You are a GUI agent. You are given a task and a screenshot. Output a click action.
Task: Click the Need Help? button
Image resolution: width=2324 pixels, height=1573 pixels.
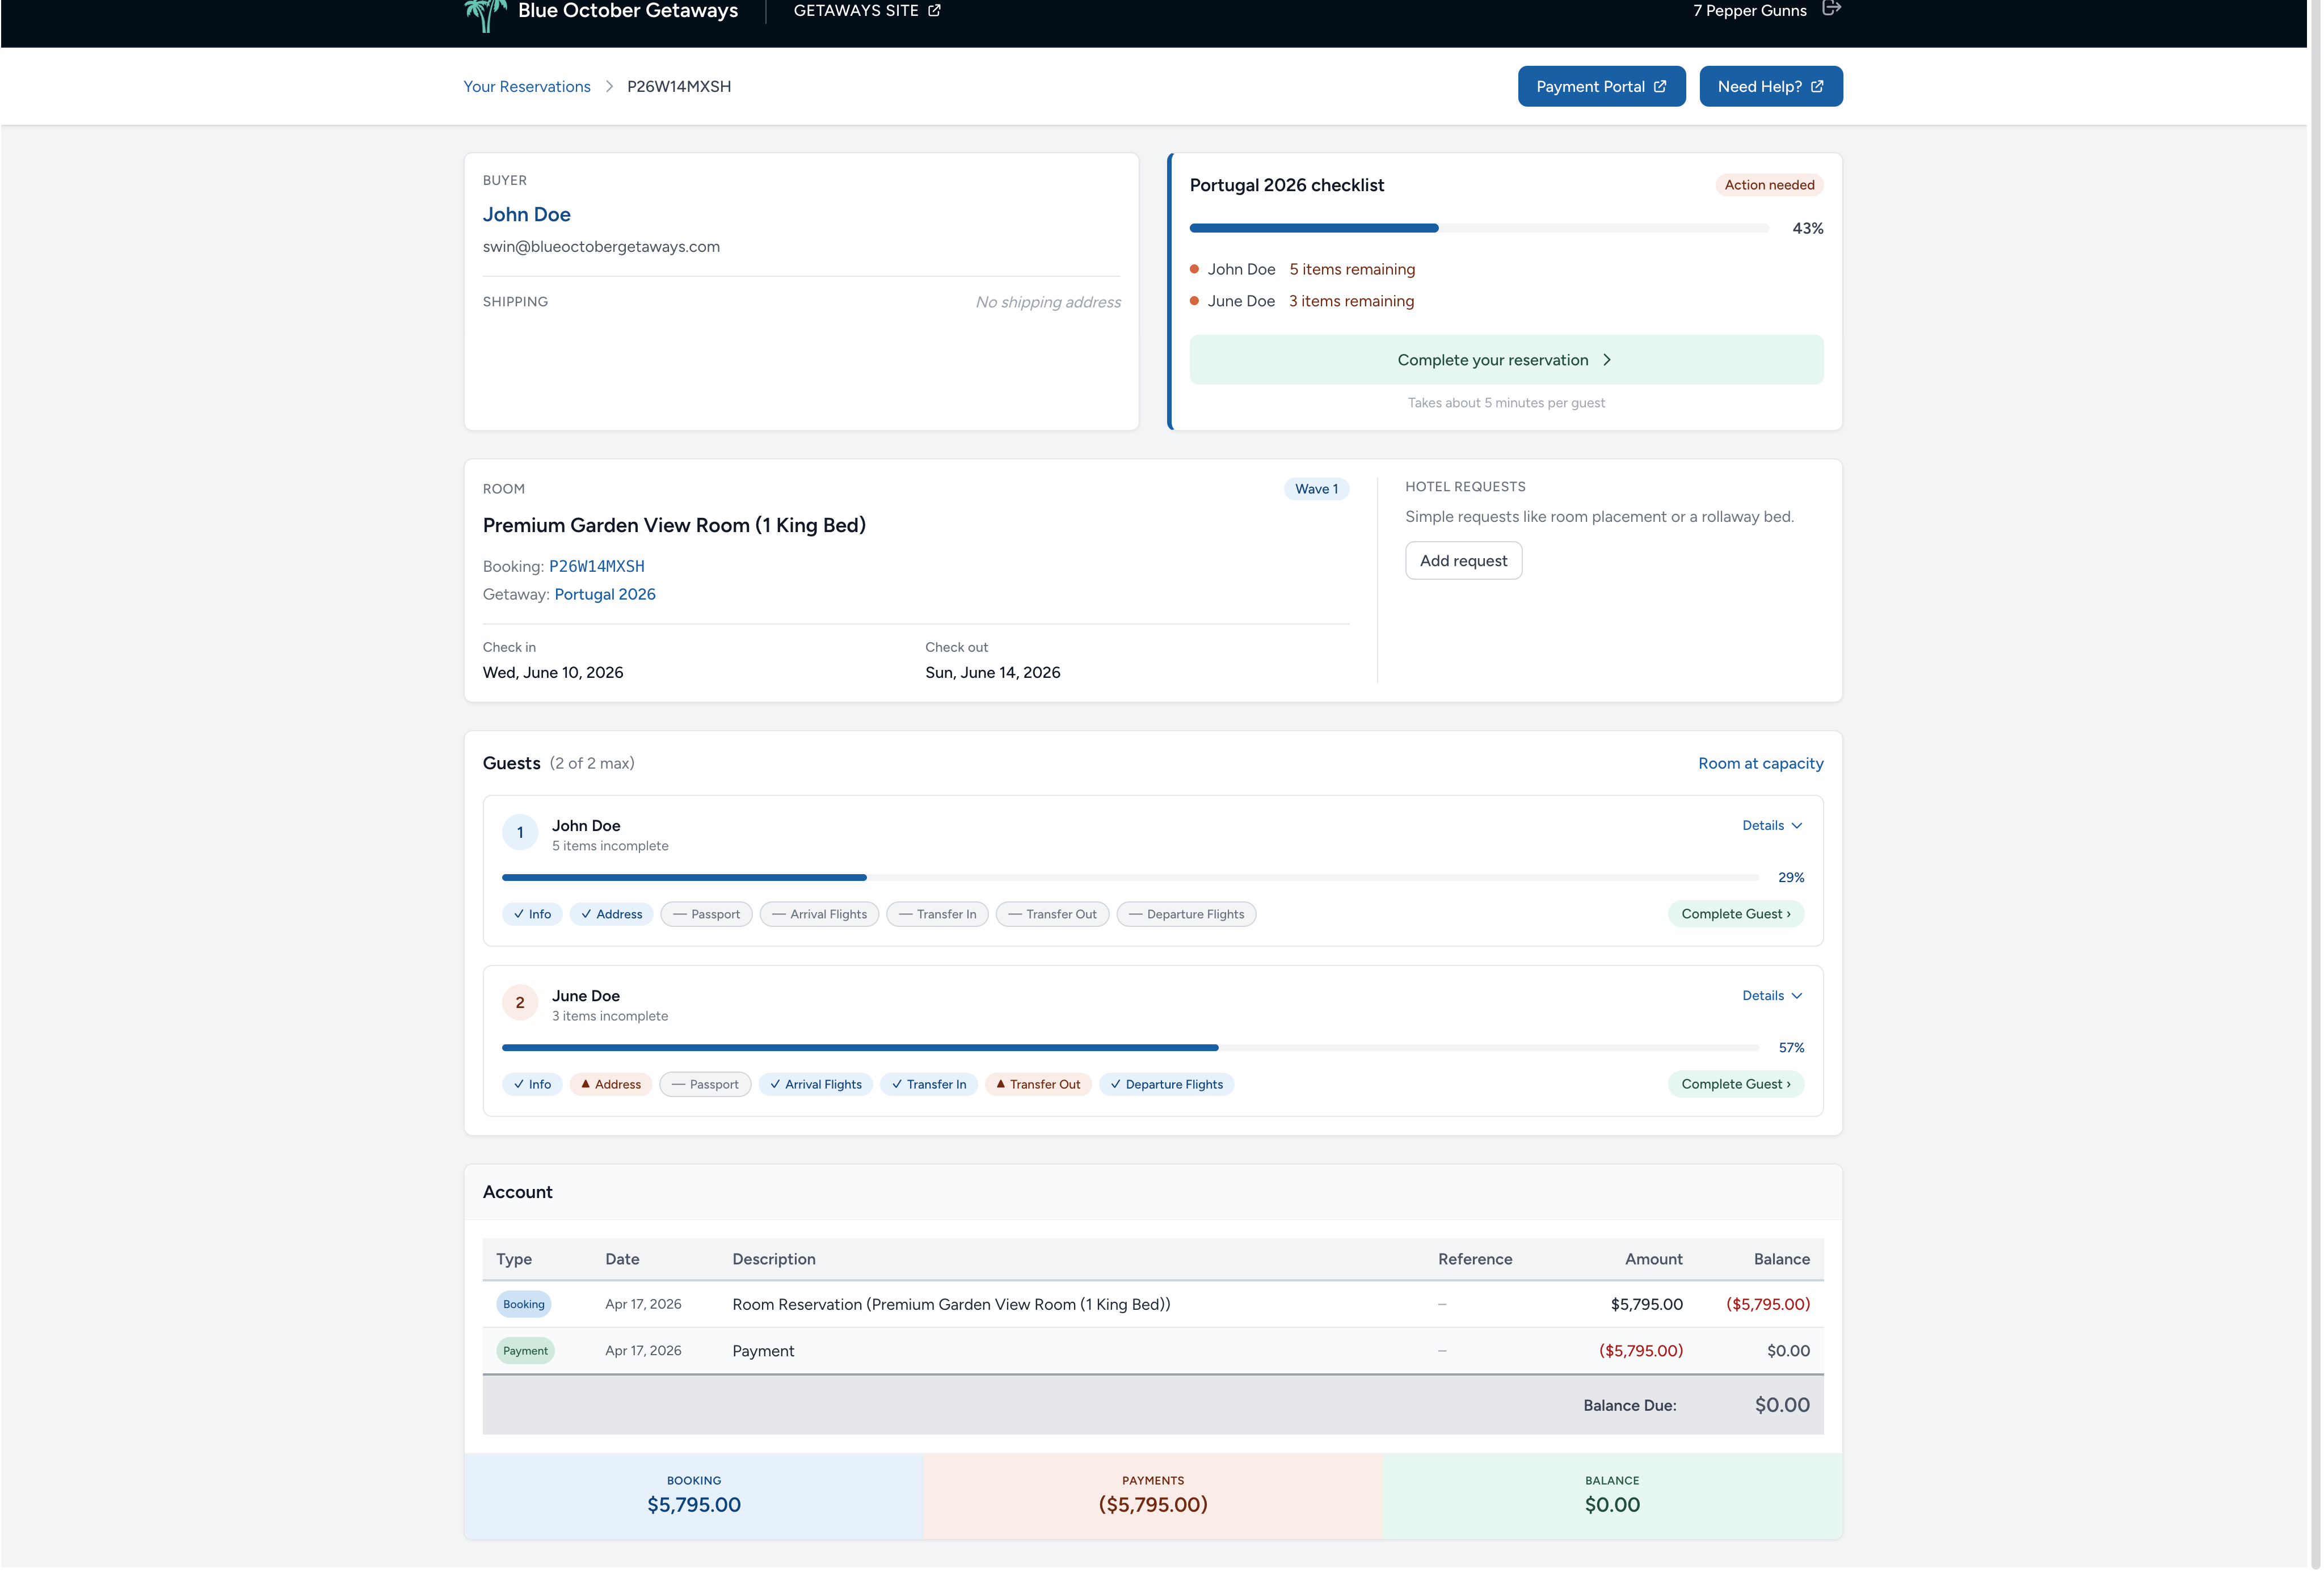coord(1770,86)
